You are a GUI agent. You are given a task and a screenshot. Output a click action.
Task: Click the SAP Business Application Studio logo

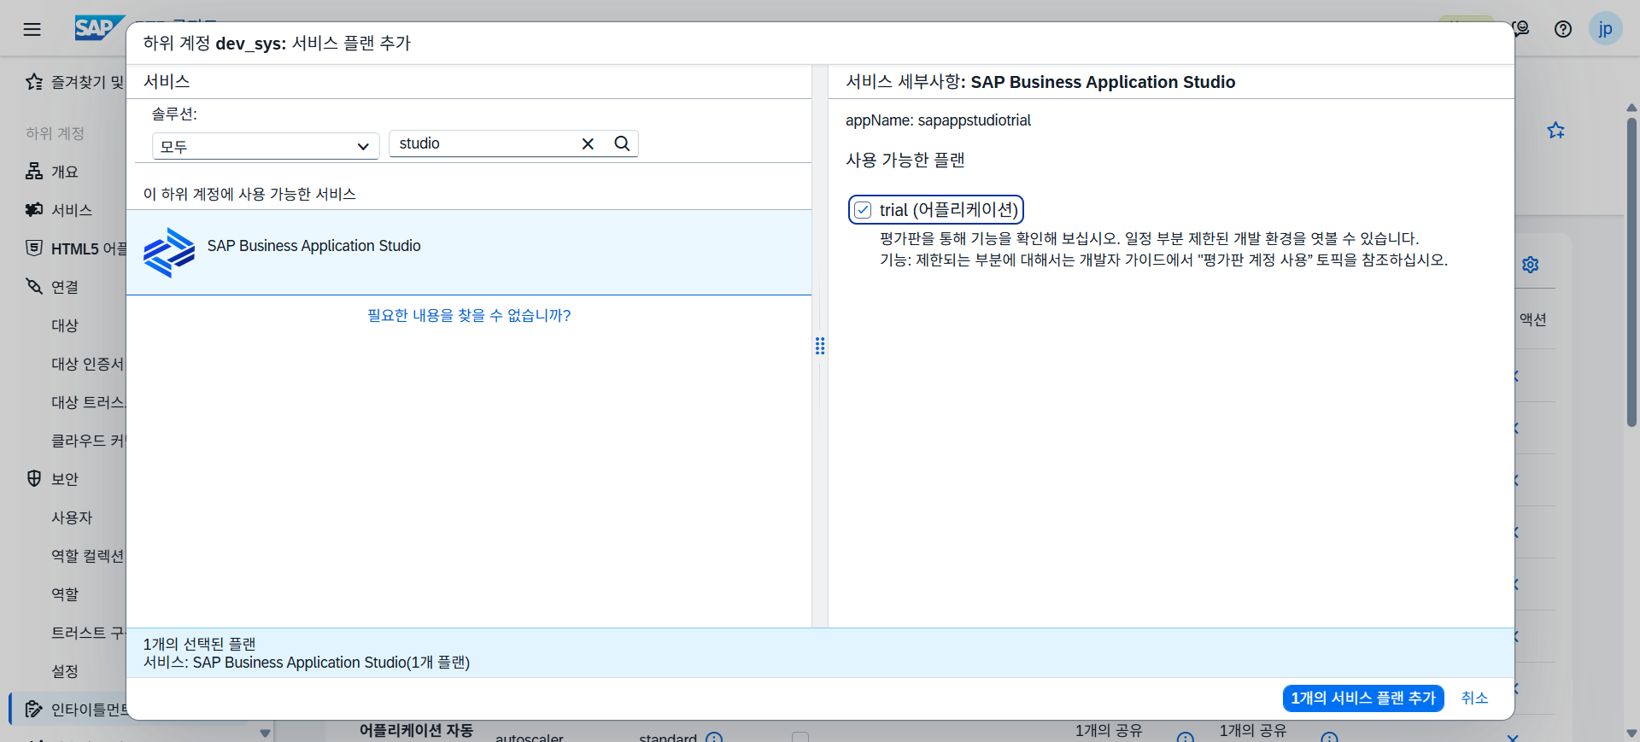click(169, 253)
